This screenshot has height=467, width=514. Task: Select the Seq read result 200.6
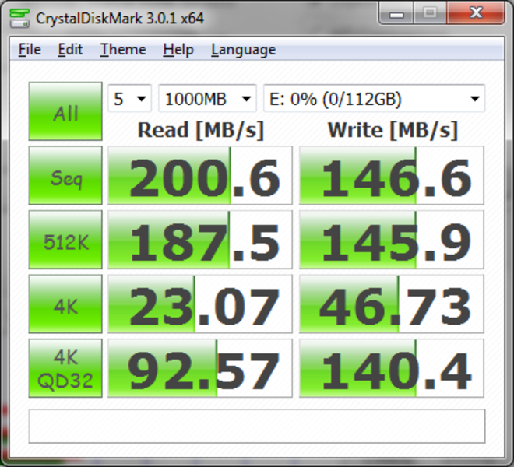(200, 175)
